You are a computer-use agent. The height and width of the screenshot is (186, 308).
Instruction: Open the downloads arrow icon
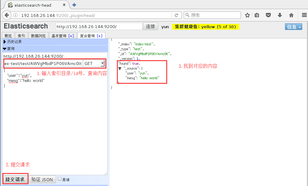[x=280, y=15]
